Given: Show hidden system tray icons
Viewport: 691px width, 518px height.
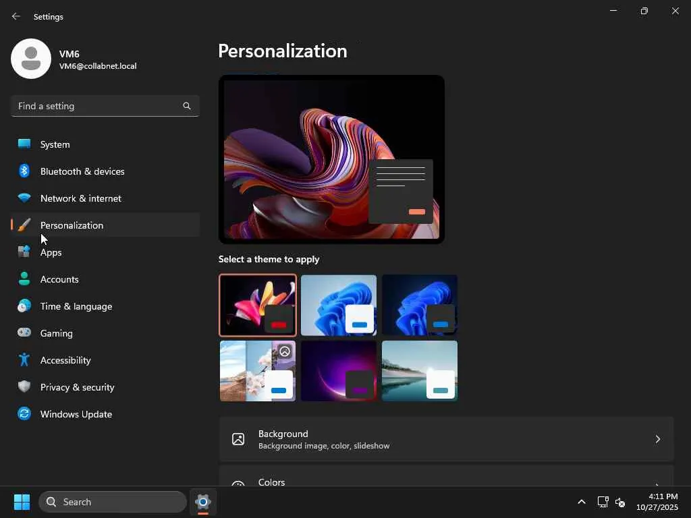Looking at the screenshot, I should [581, 502].
